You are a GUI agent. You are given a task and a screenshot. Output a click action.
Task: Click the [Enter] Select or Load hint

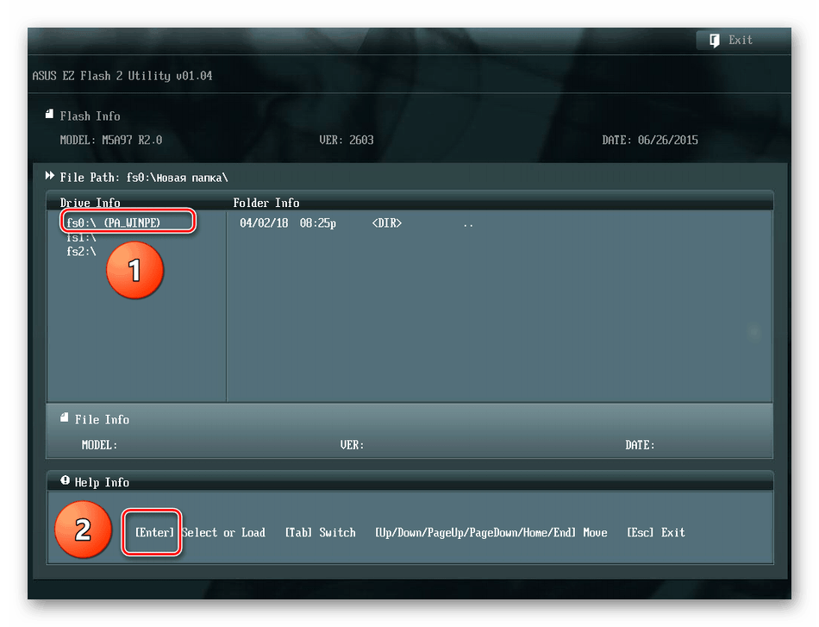pos(200,532)
